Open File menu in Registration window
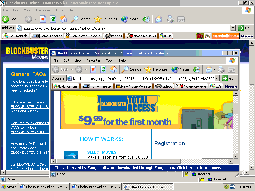The image size is (255, 191). pos(56,60)
